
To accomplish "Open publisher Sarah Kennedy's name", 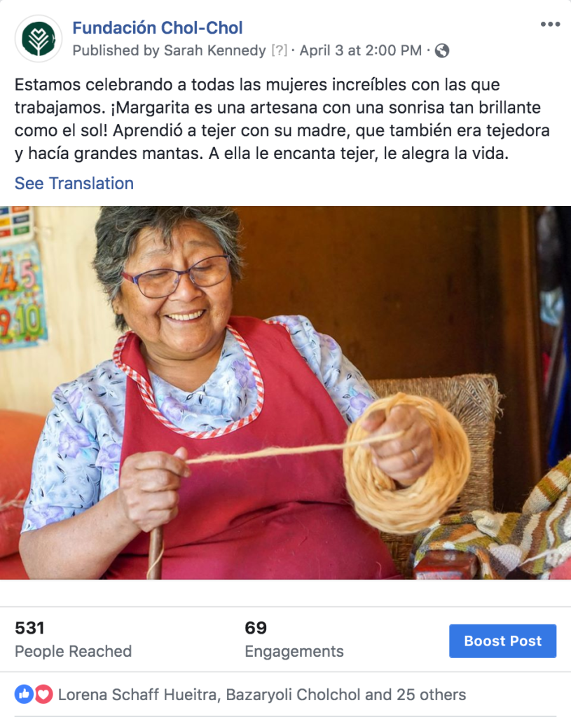I will click(215, 50).
